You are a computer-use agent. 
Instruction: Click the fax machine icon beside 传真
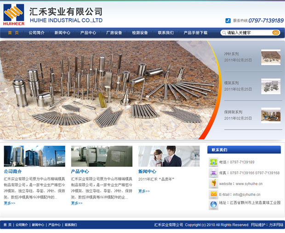(x=213, y=173)
